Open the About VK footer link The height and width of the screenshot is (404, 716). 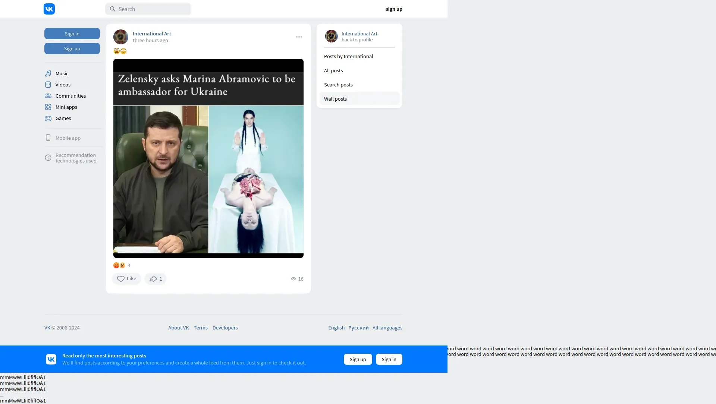click(178, 328)
